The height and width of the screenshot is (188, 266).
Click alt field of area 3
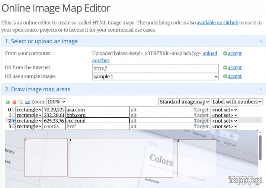[162, 126]
